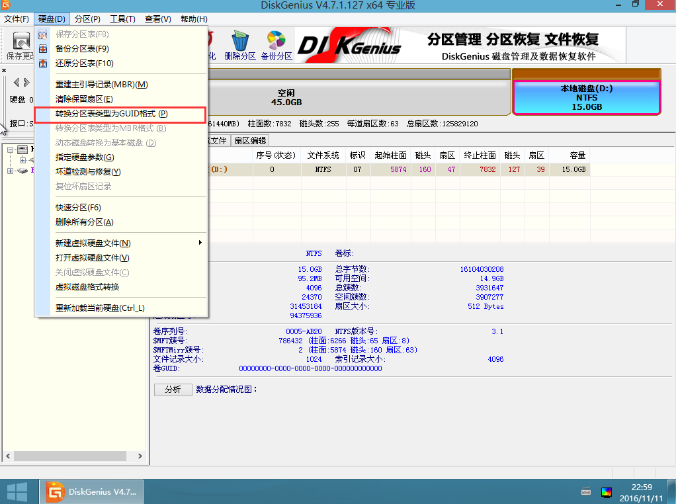Choose 打开虚拟硬盘文件(V) menu entry
The width and height of the screenshot is (676, 504).
pyautogui.click(x=120, y=258)
